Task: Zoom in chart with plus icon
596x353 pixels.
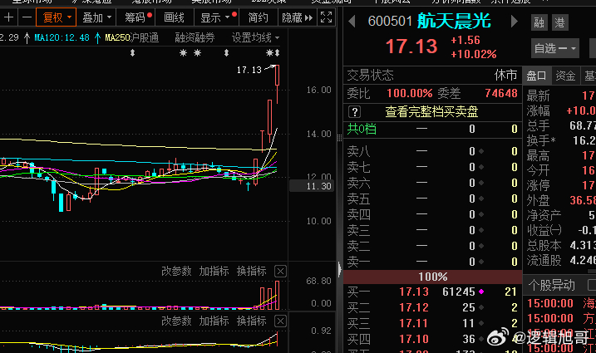Action: 9,17
